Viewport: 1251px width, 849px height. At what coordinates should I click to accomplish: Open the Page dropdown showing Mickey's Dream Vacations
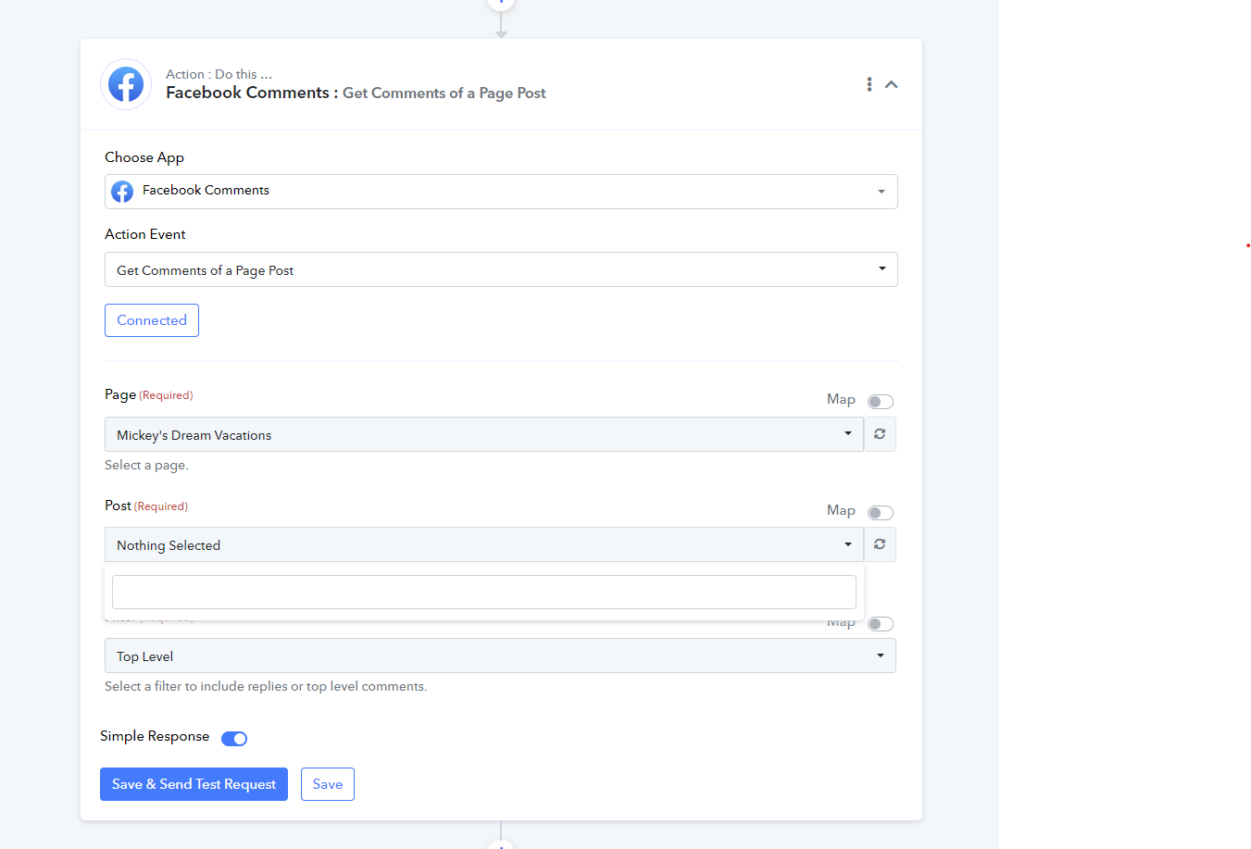point(483,434)
